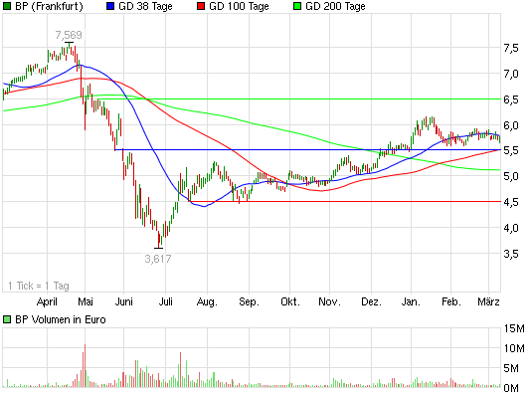Click the '5,5' price axis label
Viewport: 532px width, 394px height.
(511, 150)
